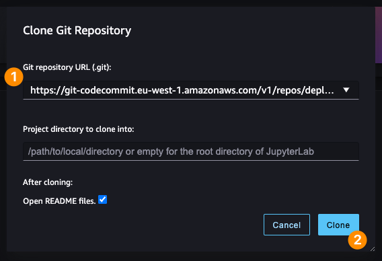Select the git-codecommit repository URL field
382x261 pixels.
pyautogui.click(x=191, y=90)
